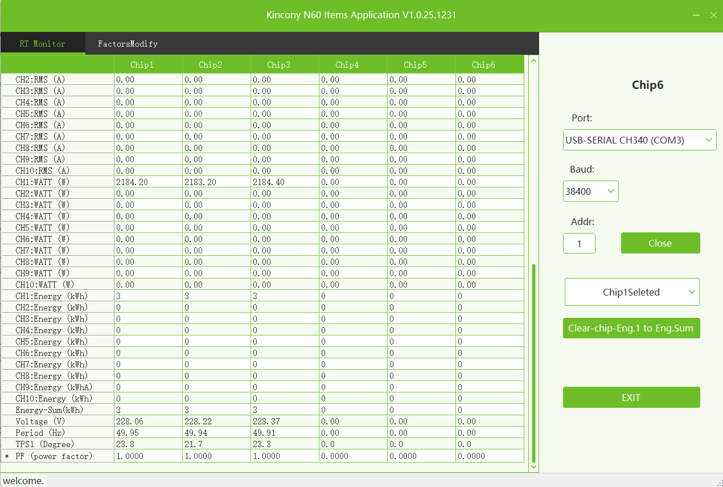Click Clear-chip-Eng.1 to Eng.Sum button
This screenshot has width=723, height=487.
click(631, 329)
